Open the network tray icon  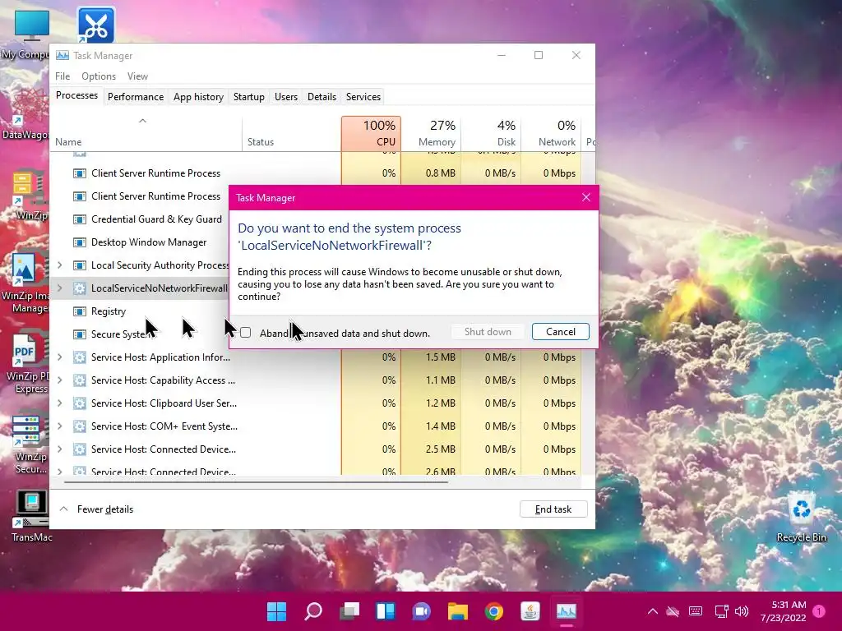pyautogui.click(x=721, y=611)
